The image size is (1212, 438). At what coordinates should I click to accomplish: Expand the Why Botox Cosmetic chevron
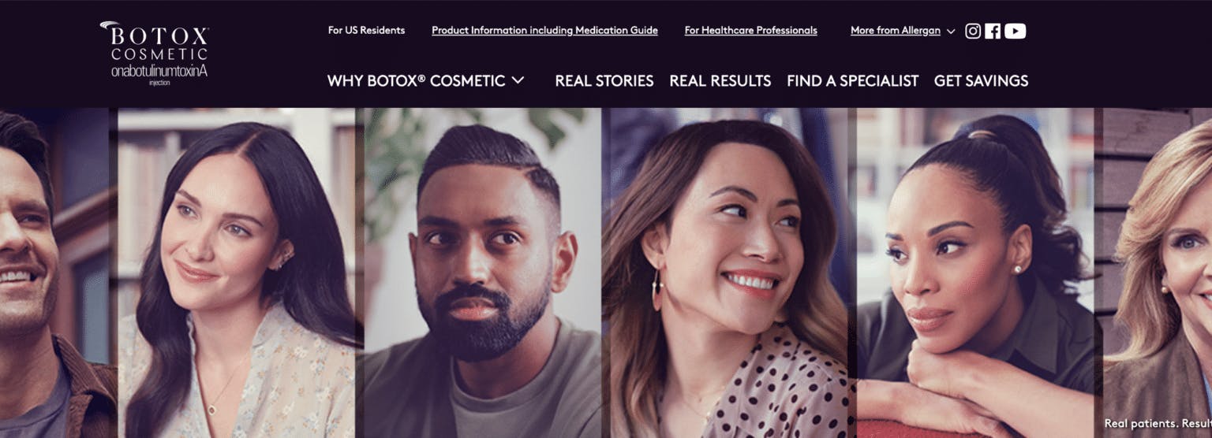[x=518, y=80]
